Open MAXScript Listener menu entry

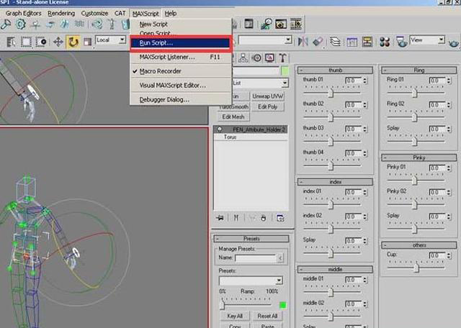(180, 57)
